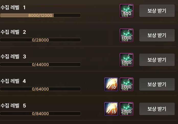This screenshot has width=178, height=124.
Task: Select the 수집 레벨 3 label
Action: [13, 57]
